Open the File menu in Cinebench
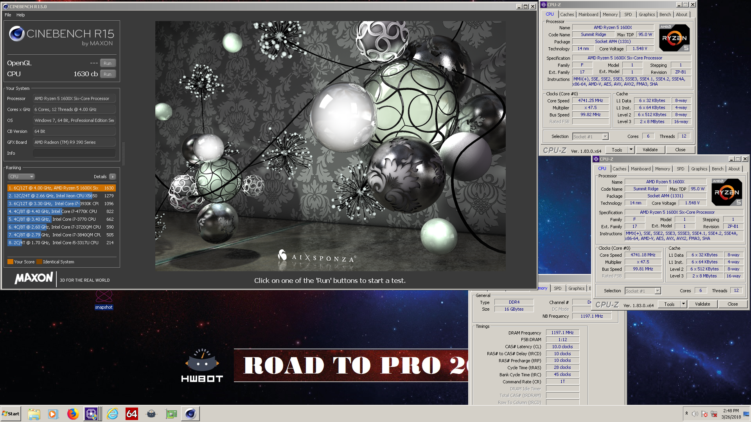 (x=8, y=15)
